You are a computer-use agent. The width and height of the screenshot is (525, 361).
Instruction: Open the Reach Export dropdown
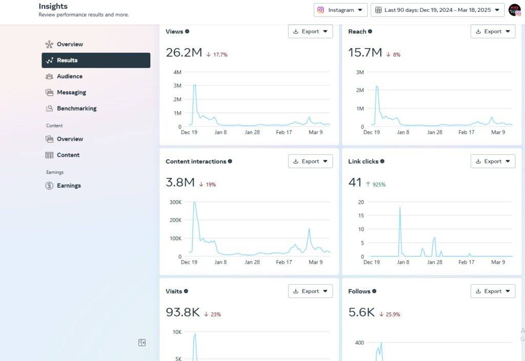tap(493, 31)
